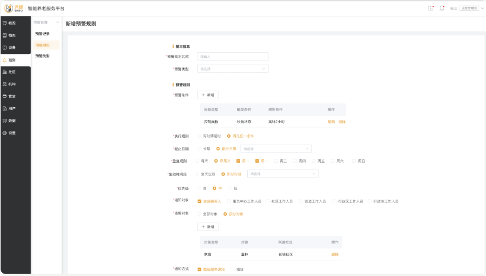Expand the 起止日期 date dropdown
486x276 pixels.
coord(276,149)
